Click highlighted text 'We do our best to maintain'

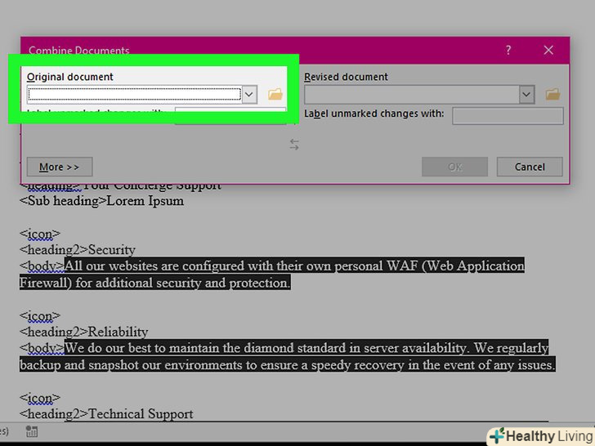(306, 348)
